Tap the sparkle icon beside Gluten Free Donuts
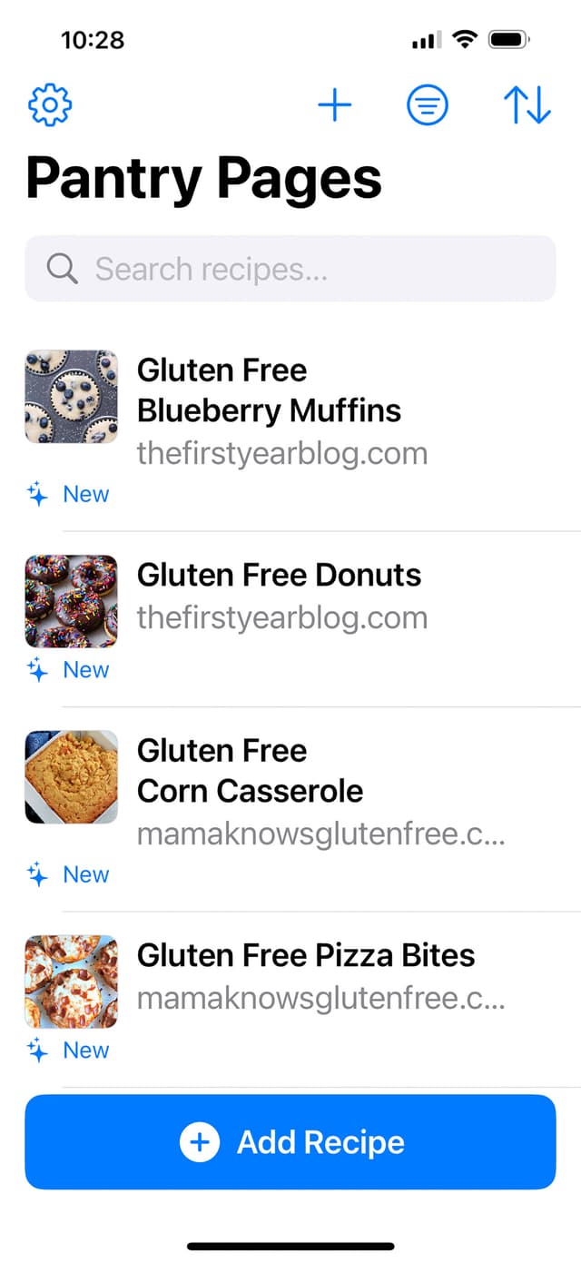Viewport: 581px width, 1263px height. click(x=37, y=669)
